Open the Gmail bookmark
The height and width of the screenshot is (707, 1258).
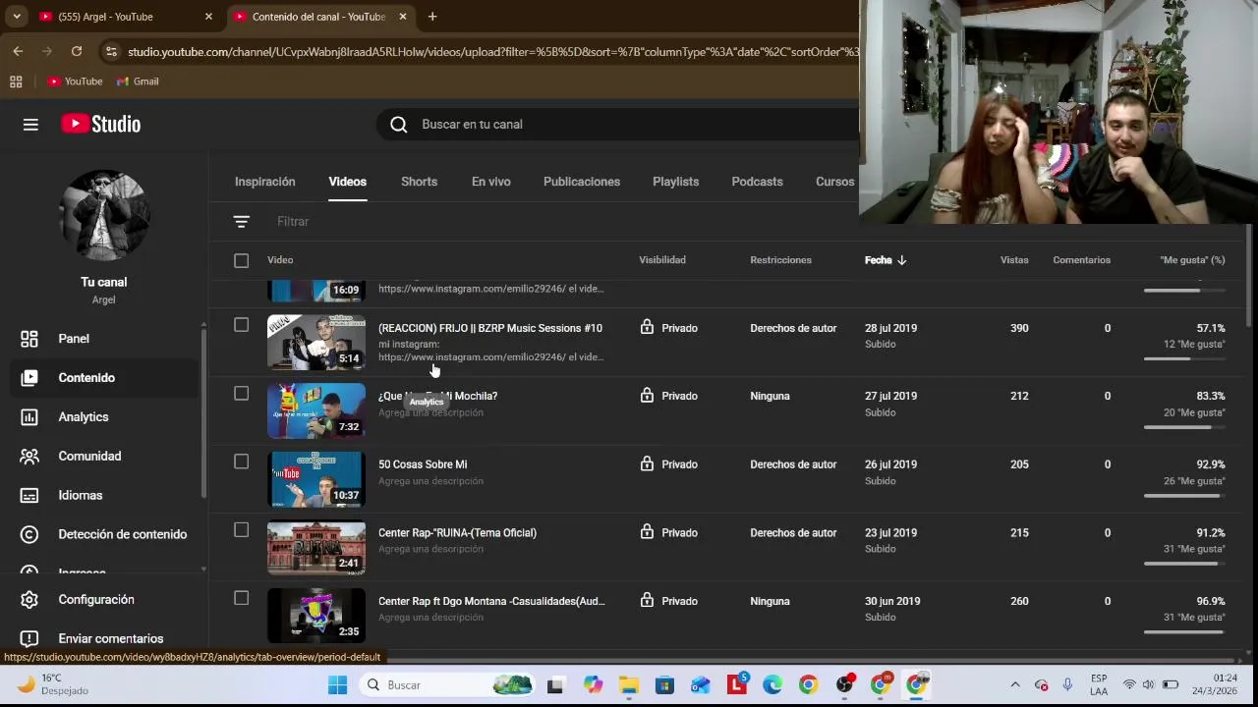pos(138,82)
